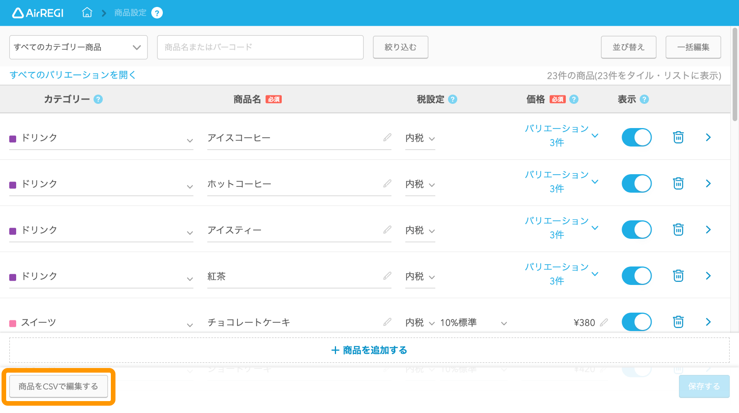Click the 商品名またはバーコード search field
Image resolution: width=739 pixels, height=413 pixels.
coord(260,47)
